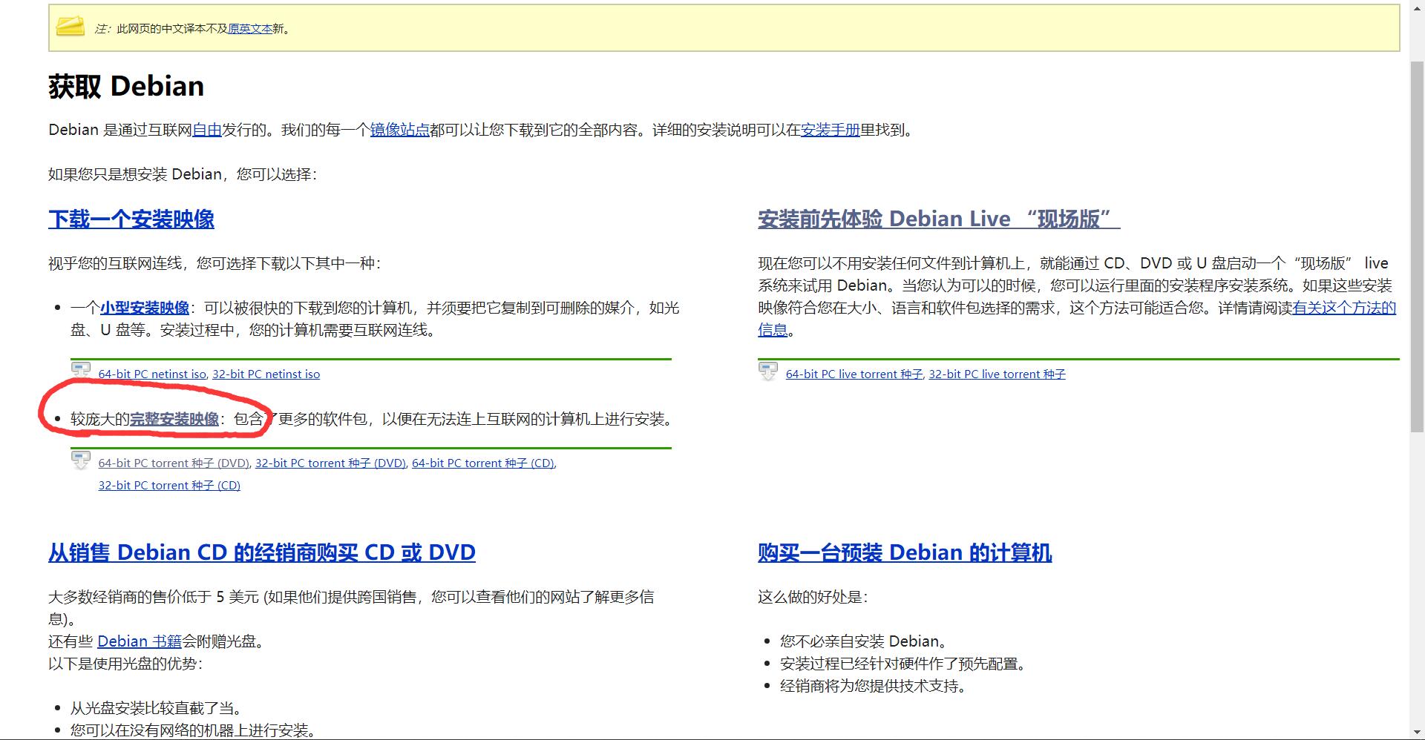Screen dimensions: 1425x740
Task: Download 64-bit PC torrent 种子 (DVD)
Action: [174, 463]
